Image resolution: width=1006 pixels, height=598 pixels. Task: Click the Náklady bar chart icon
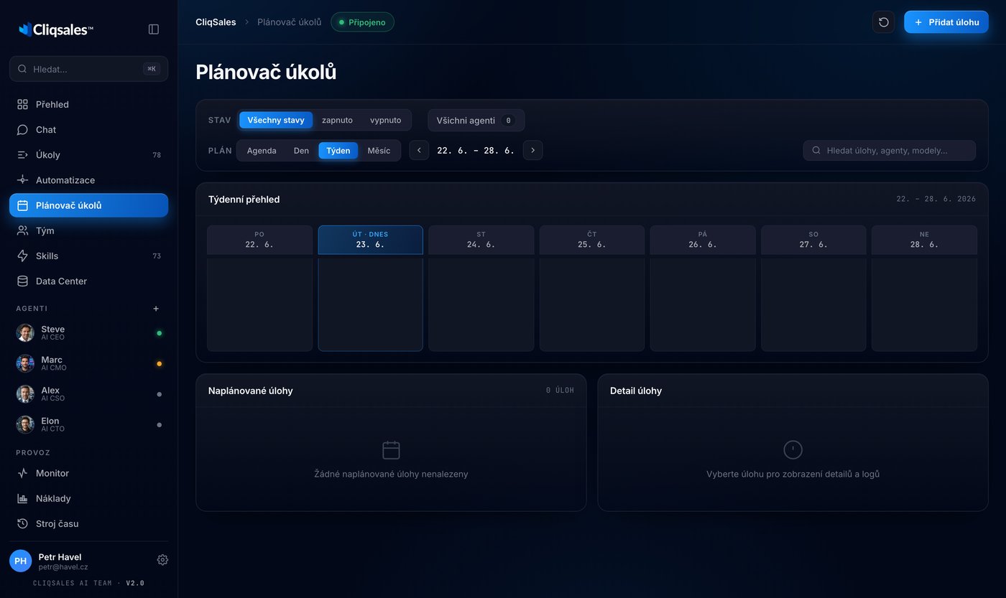click(x=22, y=498)
